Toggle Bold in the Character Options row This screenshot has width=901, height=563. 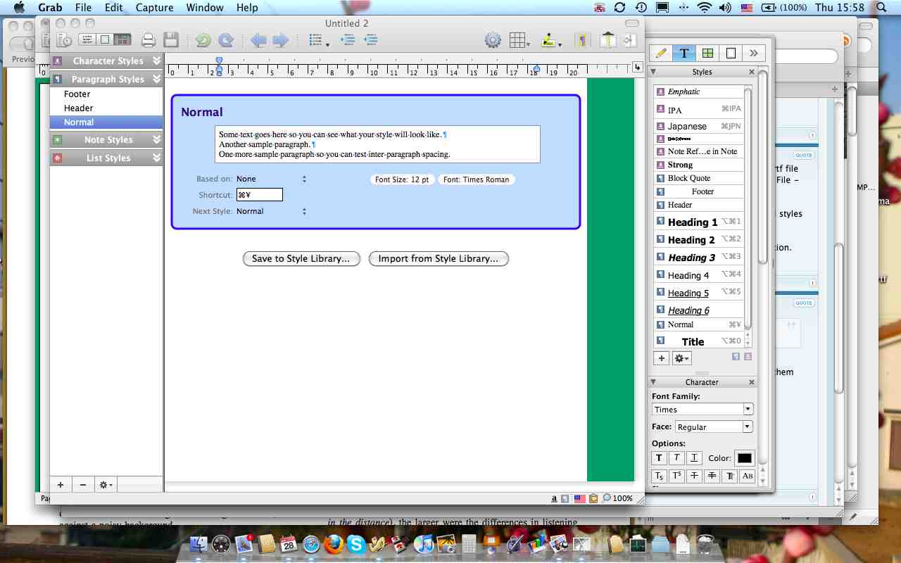[658, 457]
